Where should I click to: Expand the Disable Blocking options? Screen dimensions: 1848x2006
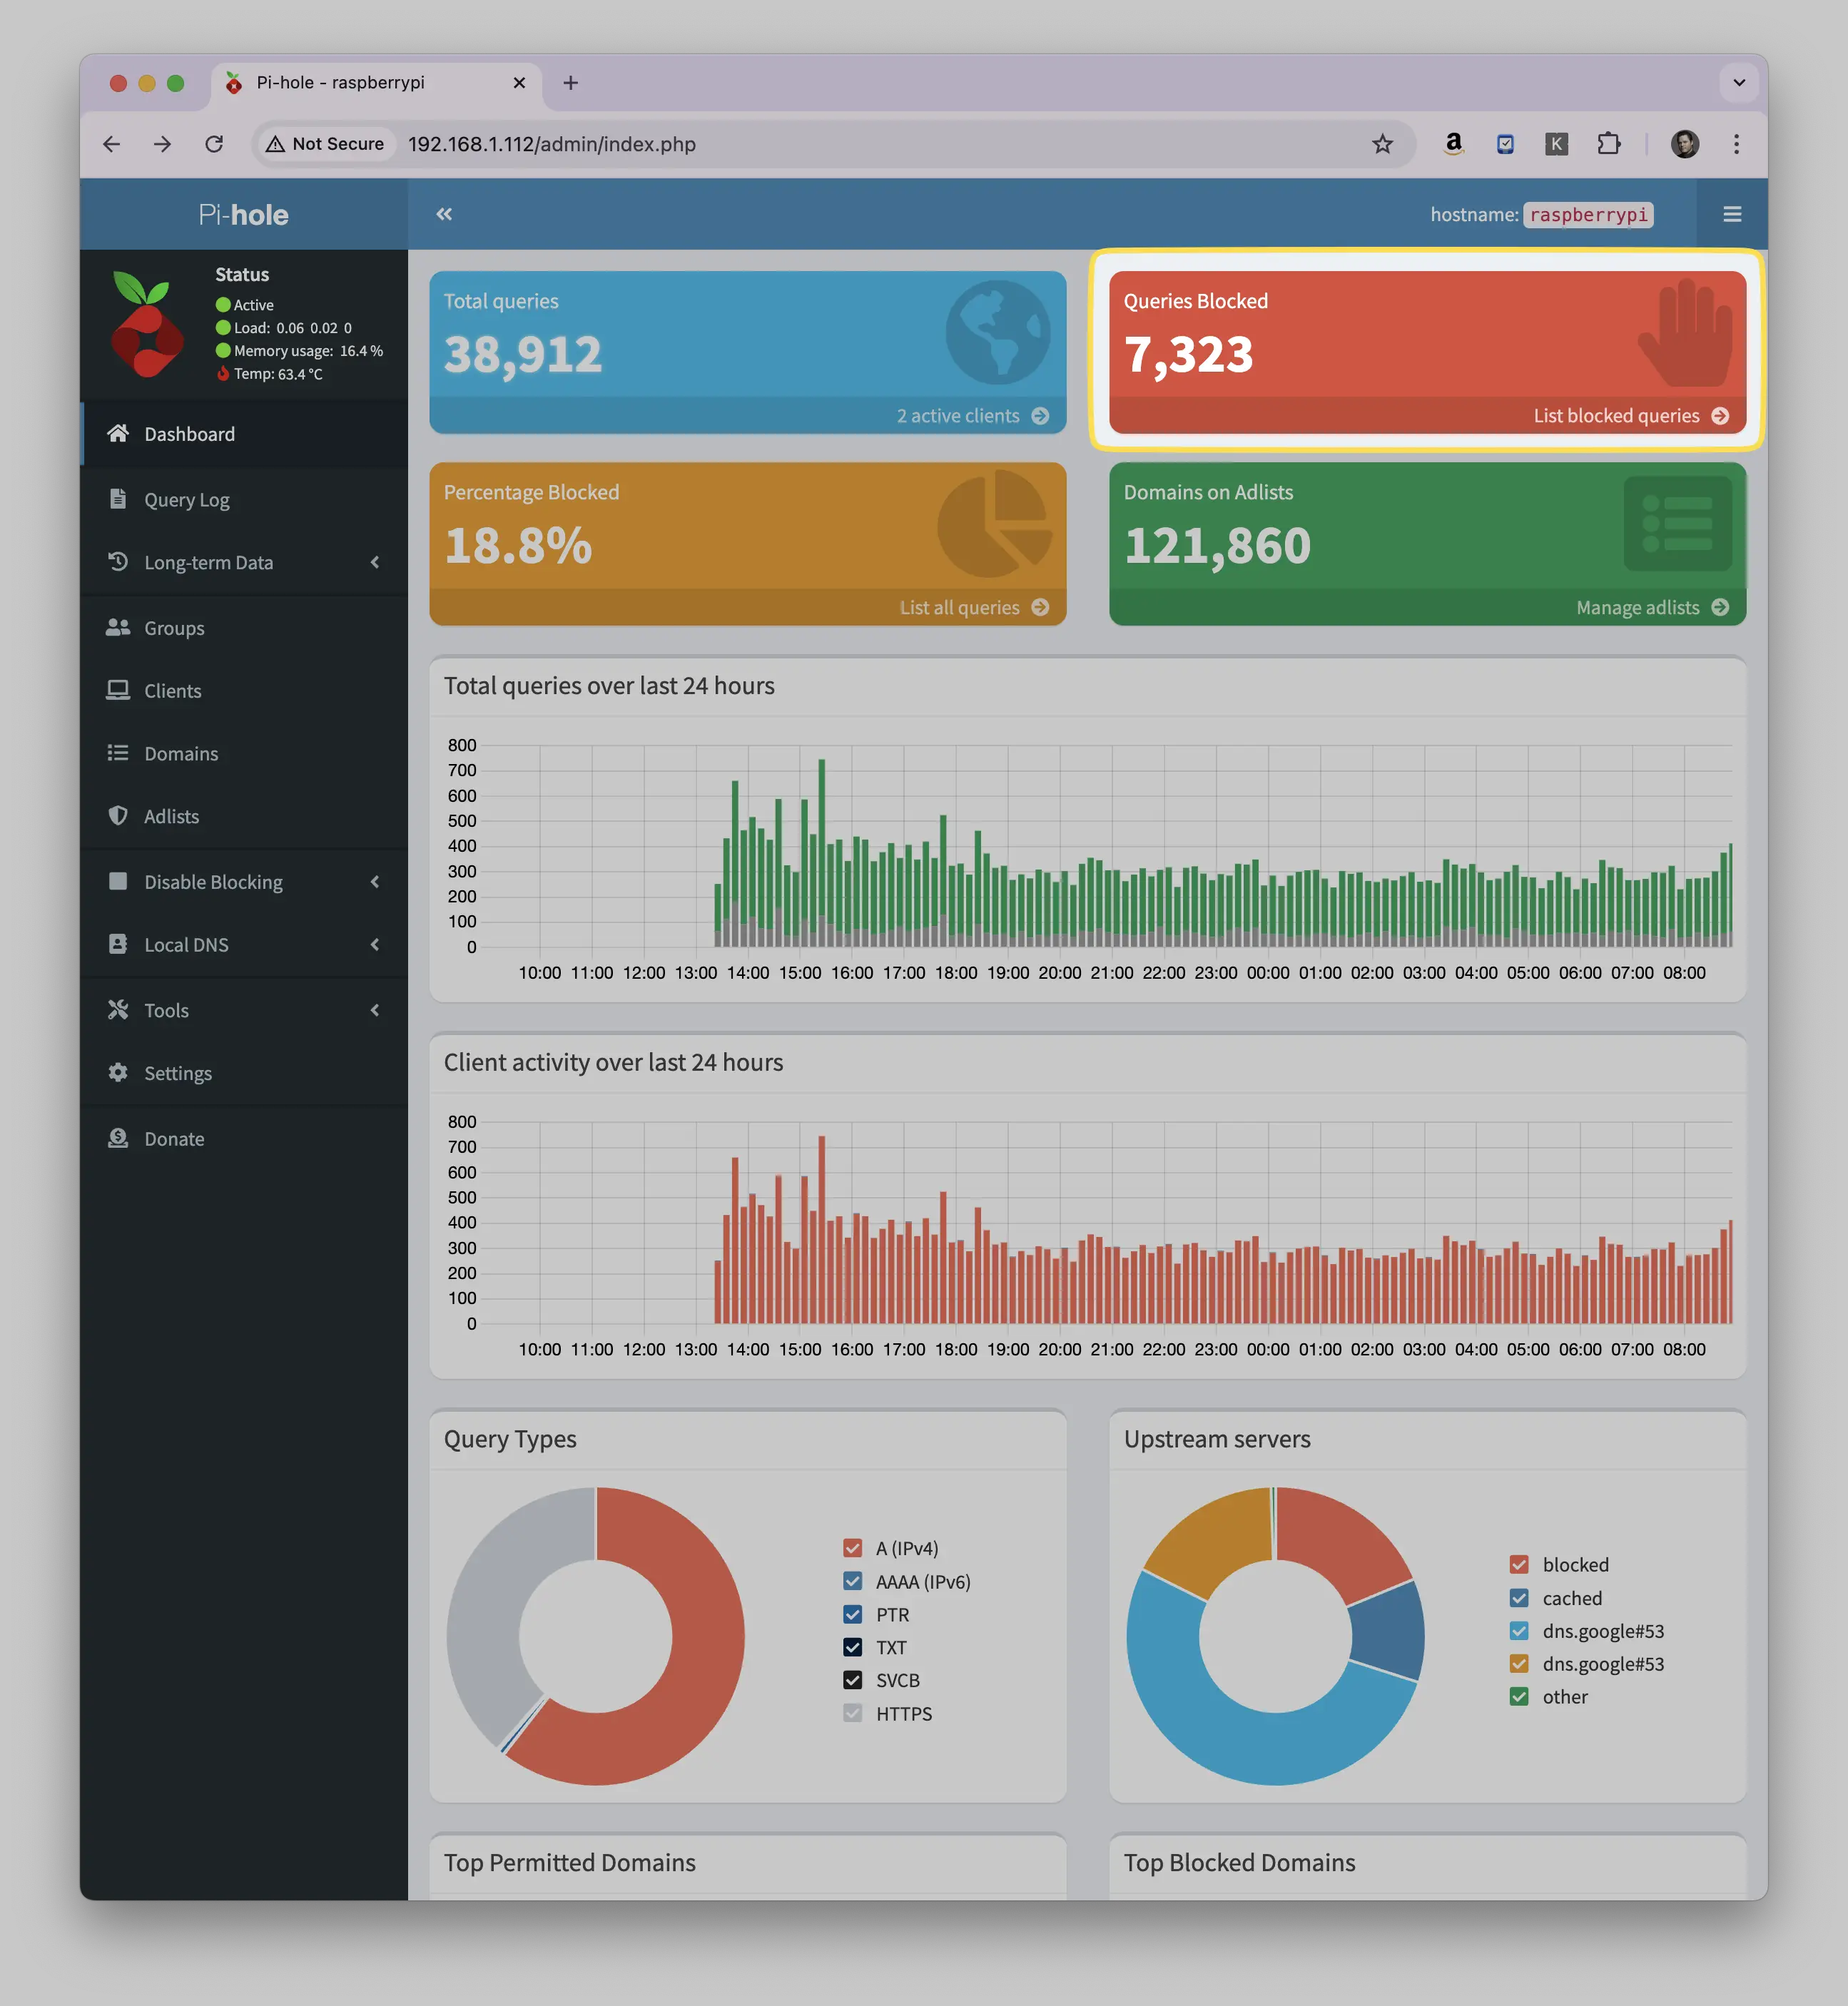pos(244,881)
